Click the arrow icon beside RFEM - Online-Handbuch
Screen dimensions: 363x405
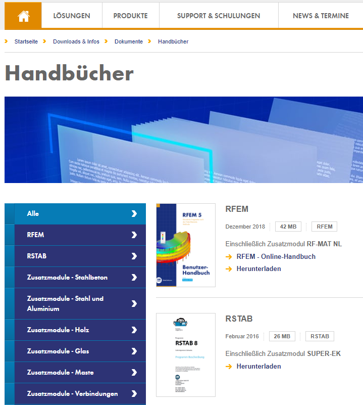coord(229,257)
